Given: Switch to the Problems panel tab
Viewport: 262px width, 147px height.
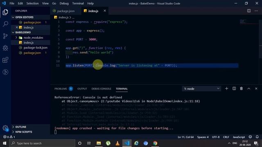Looking at the screenshot, I should [x=63, y=89].
